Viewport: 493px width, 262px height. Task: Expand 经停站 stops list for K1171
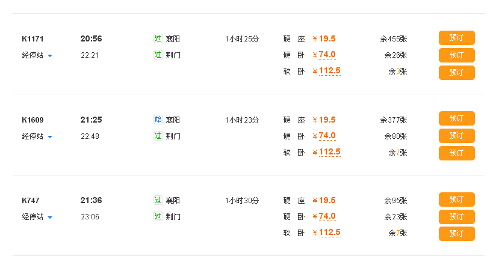point(37,55)
